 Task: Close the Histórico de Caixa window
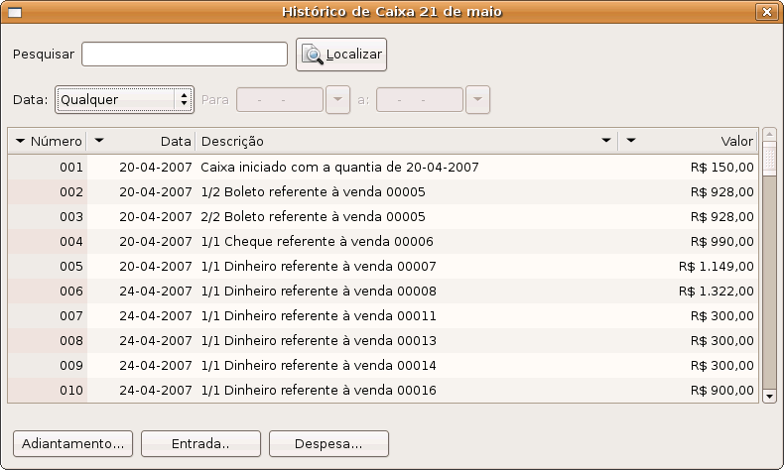click(765, 12)
